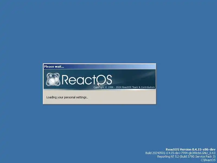Click the Build 20240501 version line
The width and height of the screenshot is (217, 163).
(x=180, y=153)
